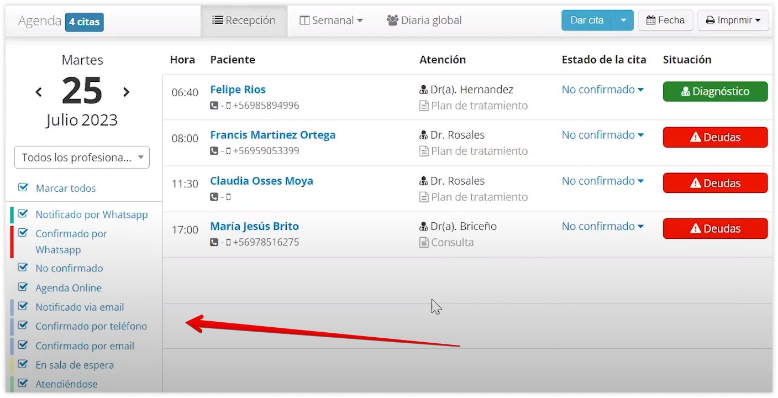This screenshot has width=778, height=398.
Task: Click phone number +56959053399
Action: pos(266,151)
